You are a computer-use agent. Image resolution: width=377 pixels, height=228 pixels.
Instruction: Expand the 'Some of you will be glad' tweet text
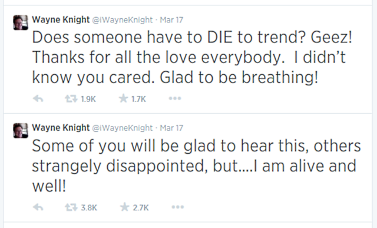click(x=196, y=166)
